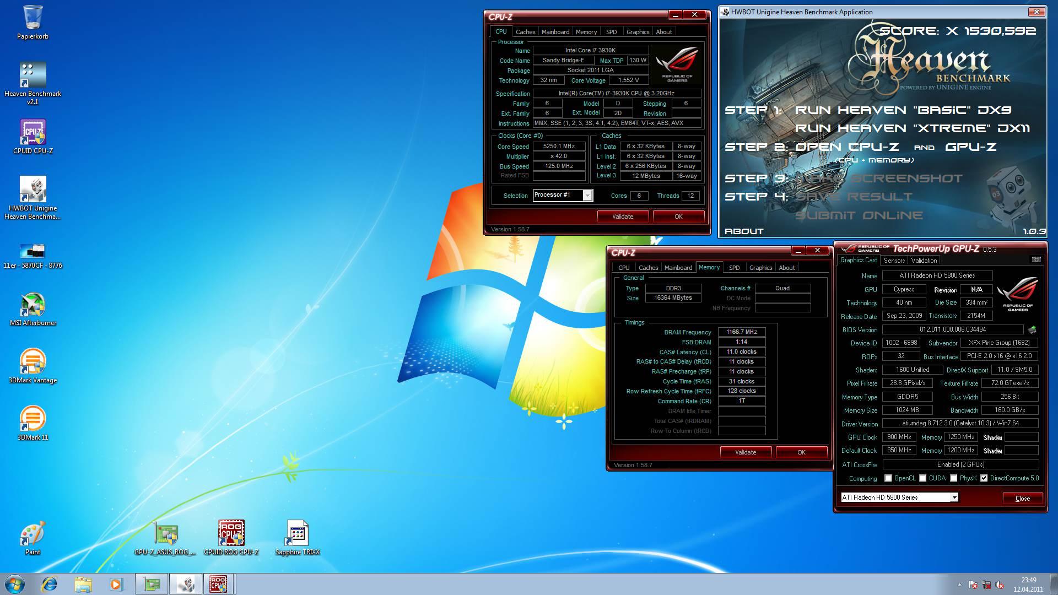Click the BIOS save chip icon in GPU-Z

1032,329
